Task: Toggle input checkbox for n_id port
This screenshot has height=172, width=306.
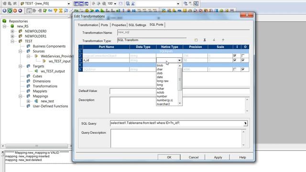Action: point(235,60)
